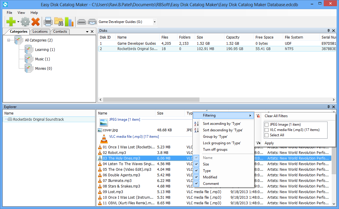Pin the Disks panel
Viewport: 339px width, 209px height.
coord(328,31)
